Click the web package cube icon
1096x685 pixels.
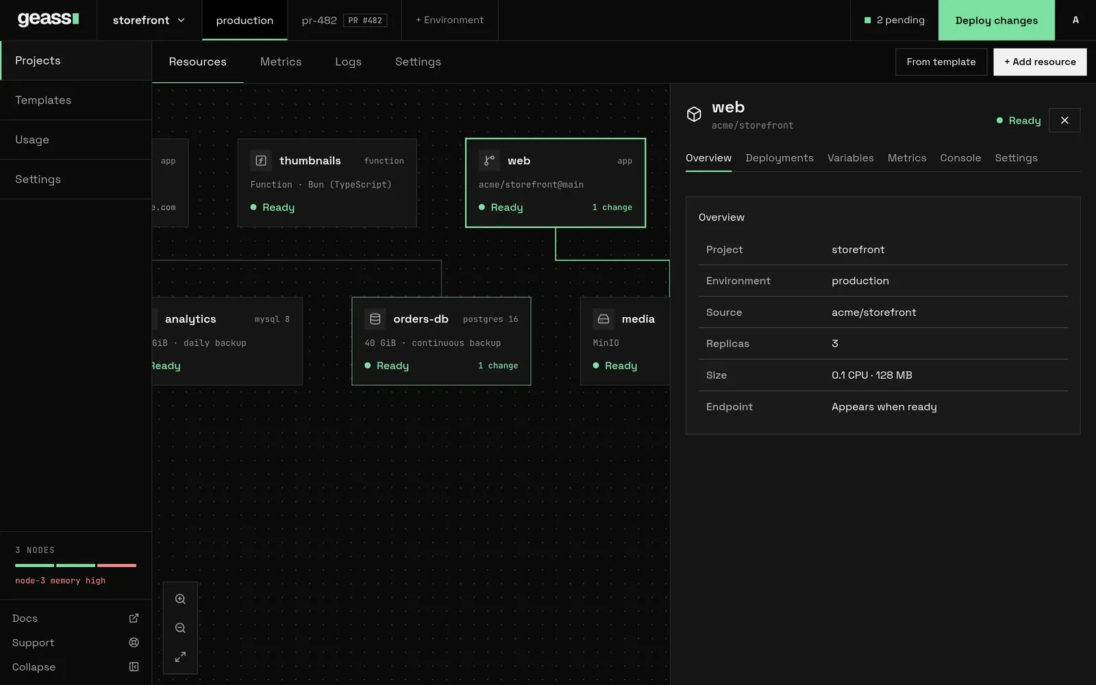(x=694, y=114)
